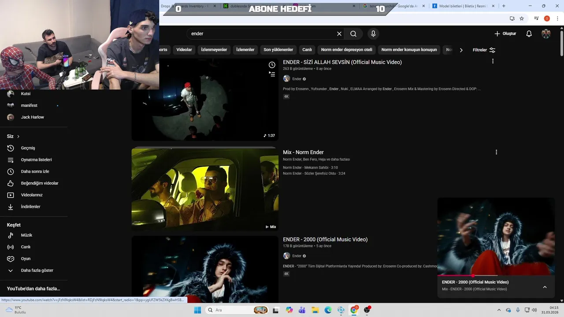This screenshot has width=564, height=317.
Task: Open Chrome three-dot menu
Action: [x=557, y=18]
